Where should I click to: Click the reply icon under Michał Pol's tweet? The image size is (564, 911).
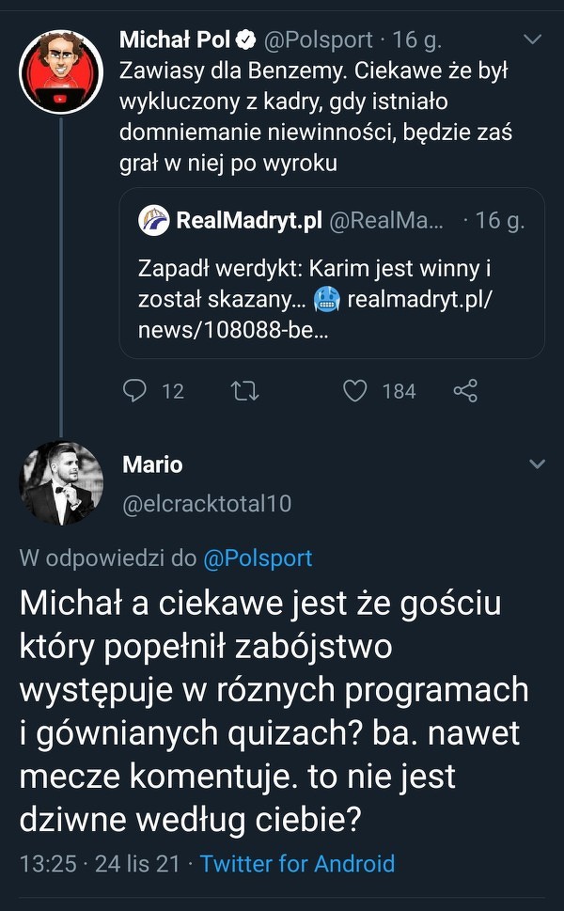click(136, 390)
